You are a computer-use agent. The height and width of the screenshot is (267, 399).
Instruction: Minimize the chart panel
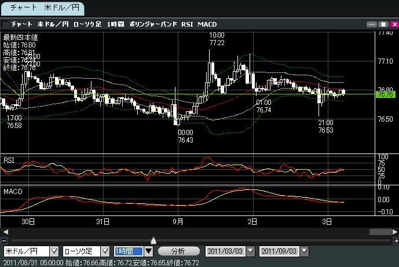pyautogui.click(x=372, y=24)
